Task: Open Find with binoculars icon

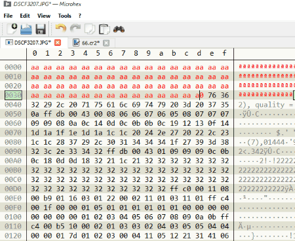Action: (x=119, y=29)
